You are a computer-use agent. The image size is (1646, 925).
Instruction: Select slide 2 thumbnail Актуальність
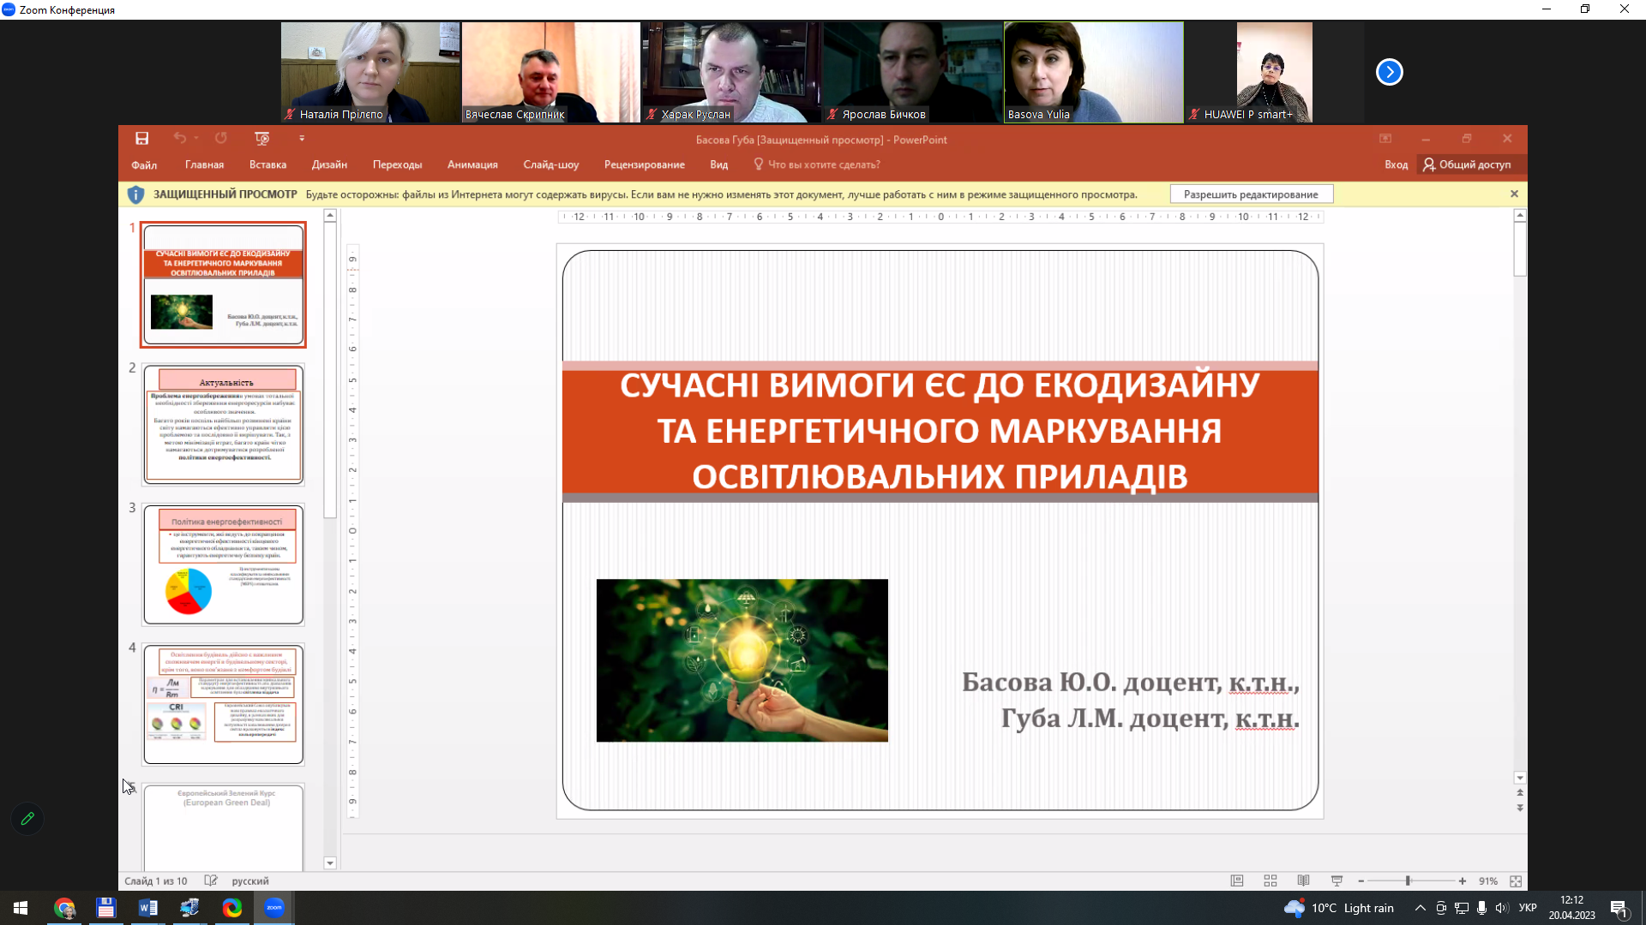(x=223, y=425)
